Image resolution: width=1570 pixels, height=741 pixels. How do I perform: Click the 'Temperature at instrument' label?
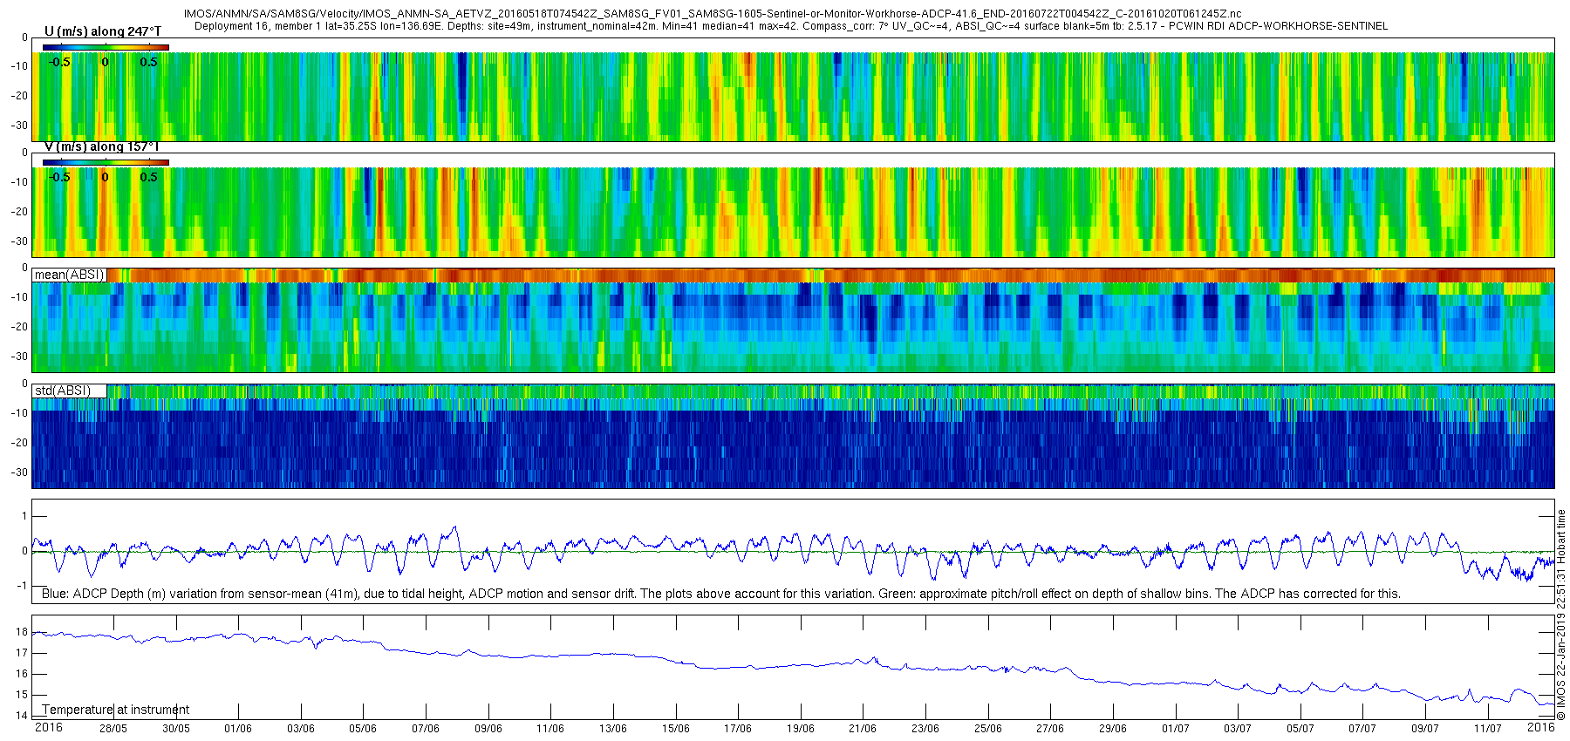(x=116, y=710)
